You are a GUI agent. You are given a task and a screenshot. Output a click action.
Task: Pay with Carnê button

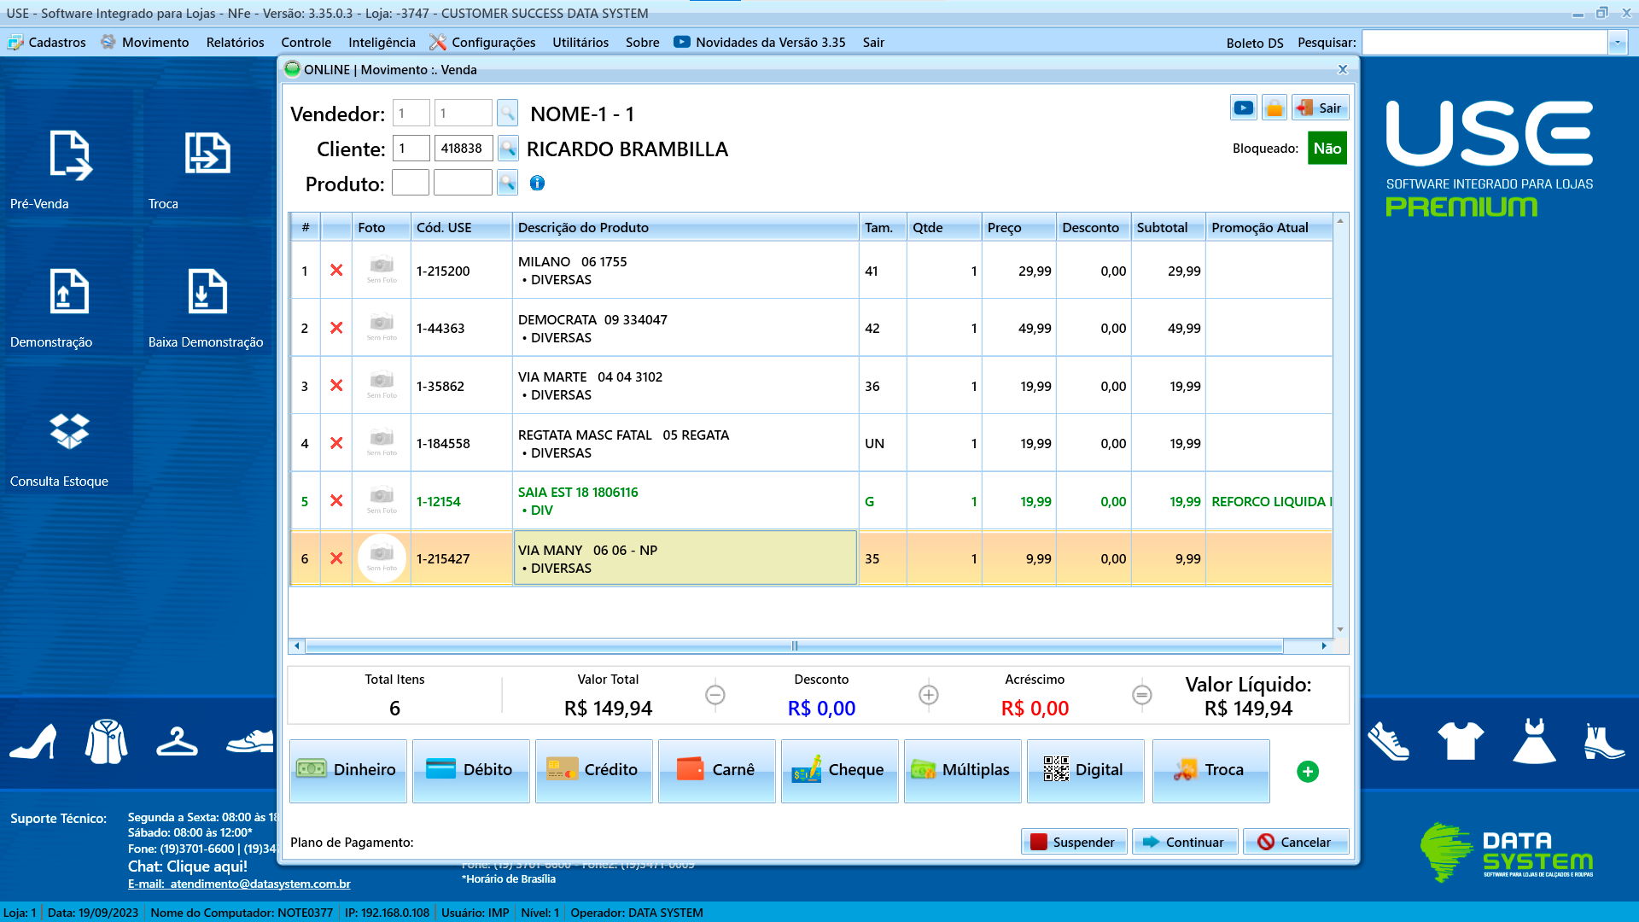tap(717, 771)
